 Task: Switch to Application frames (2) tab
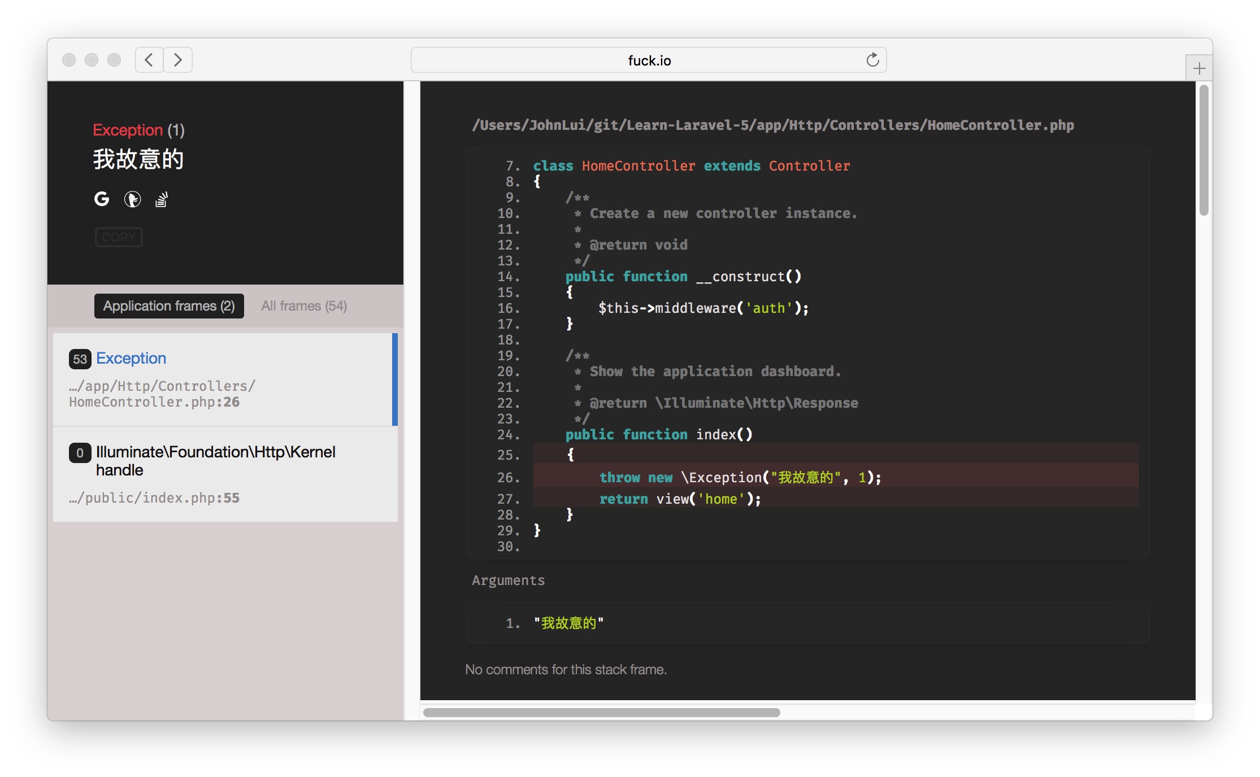click(x=169, y=306)
